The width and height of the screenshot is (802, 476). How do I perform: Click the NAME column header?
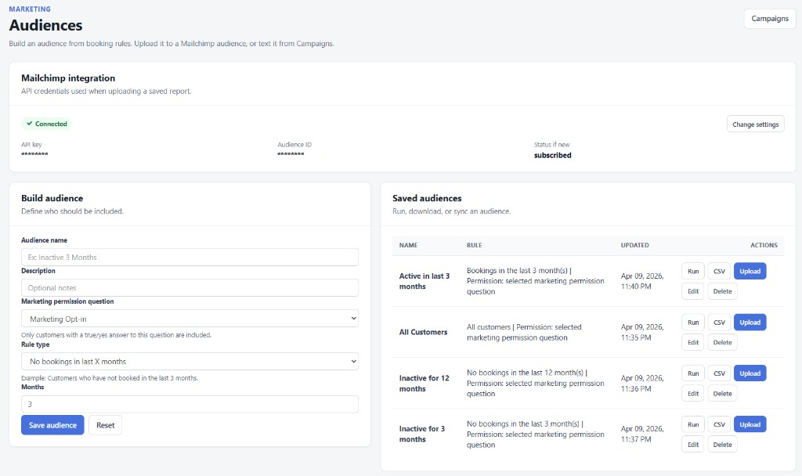408,245
